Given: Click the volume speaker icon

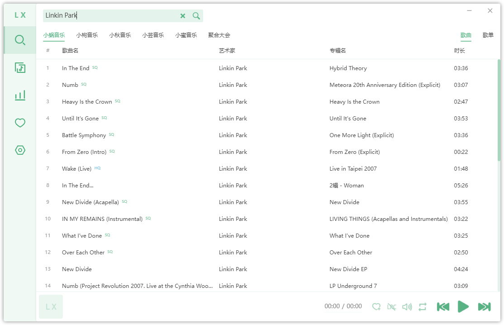Looking at the screenshot, I should point(407,307).
